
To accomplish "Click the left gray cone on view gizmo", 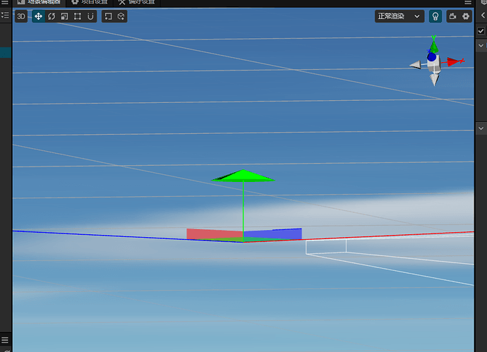I will coord(415,65).
